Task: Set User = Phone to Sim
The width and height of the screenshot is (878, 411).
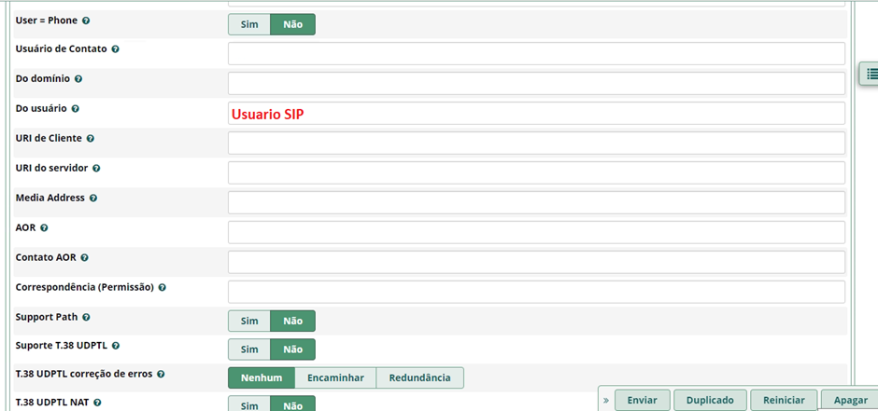Action: coord(249,24)
